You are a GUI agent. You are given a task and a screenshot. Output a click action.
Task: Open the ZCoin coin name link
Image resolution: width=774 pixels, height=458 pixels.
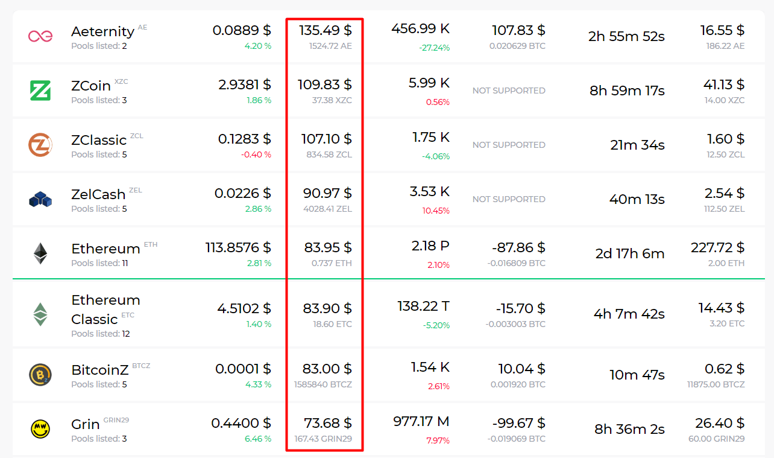91,86
